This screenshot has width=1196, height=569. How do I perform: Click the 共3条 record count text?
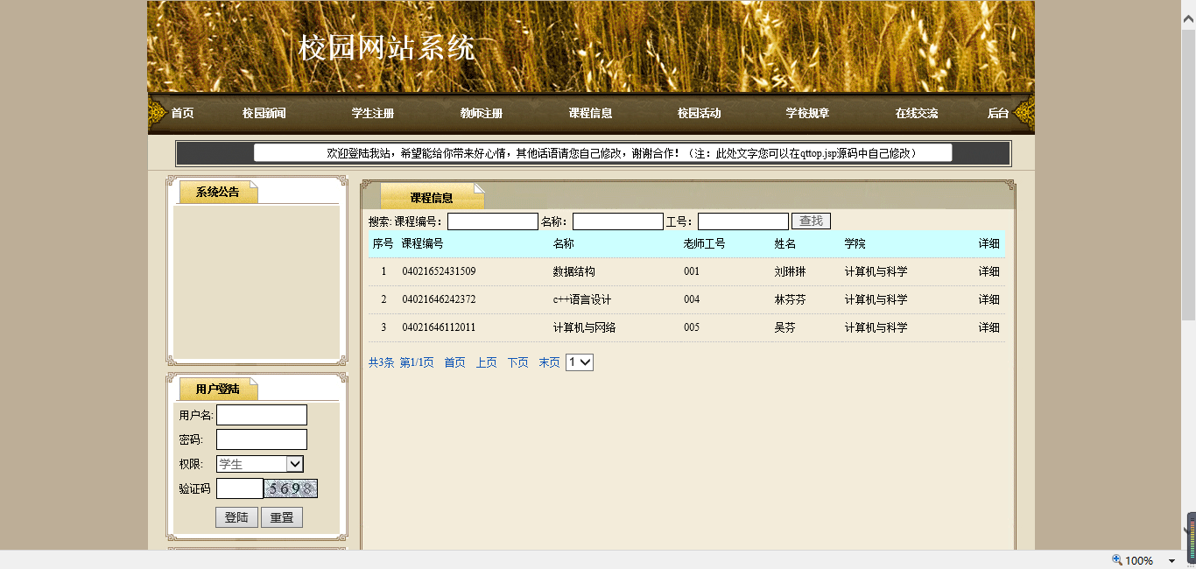pos(381,362)
